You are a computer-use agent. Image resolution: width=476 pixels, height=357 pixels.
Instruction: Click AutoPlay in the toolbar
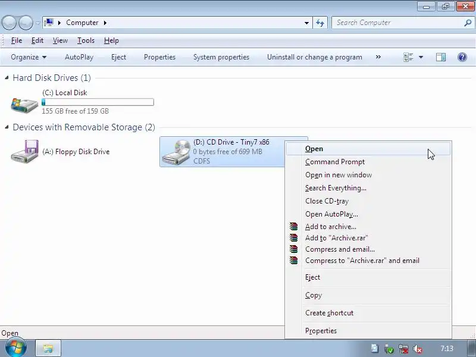[79, 57]
